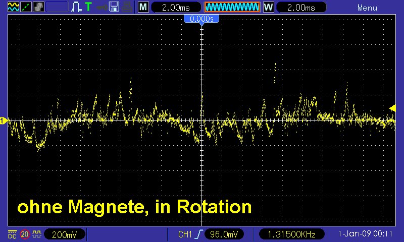Click the 1.31500KHz frequency readout

click(x=292, y=234)
